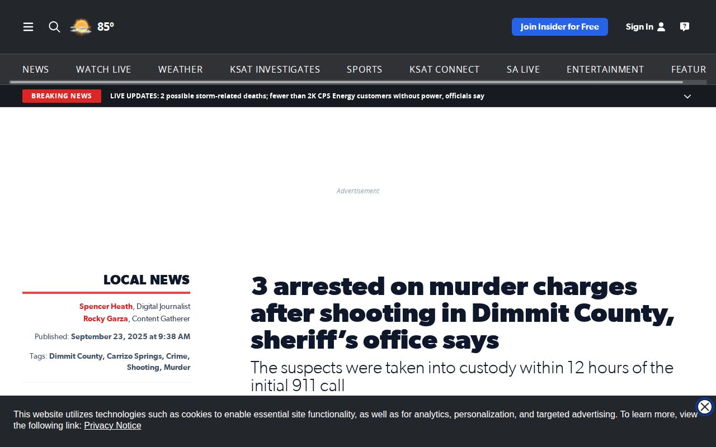Image resolution: width=716 pixels, height=447 pixels.
Task: Click the subheadline about 12 hours
Action: (x=462, y=376)
